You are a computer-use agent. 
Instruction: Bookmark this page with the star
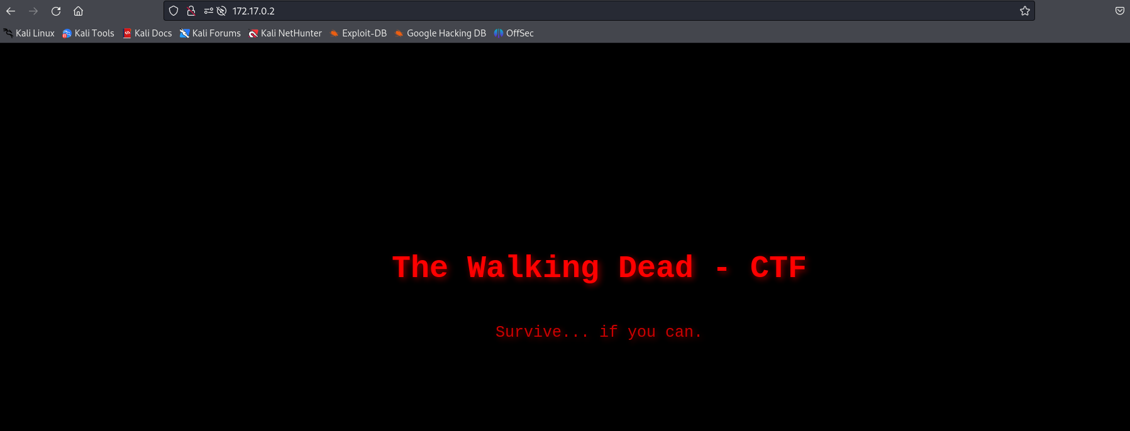[x=1024, y=11]
